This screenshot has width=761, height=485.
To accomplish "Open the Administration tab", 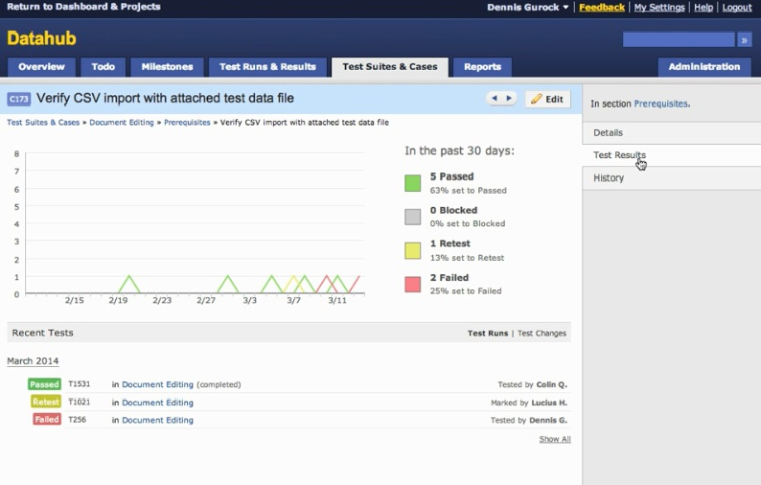I will point(704,67).
